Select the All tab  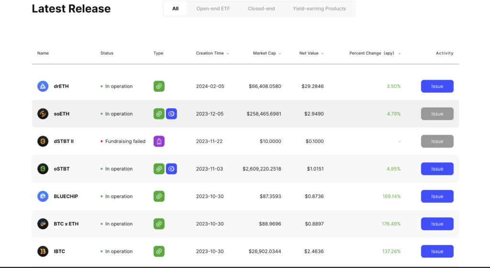[175, 9]
